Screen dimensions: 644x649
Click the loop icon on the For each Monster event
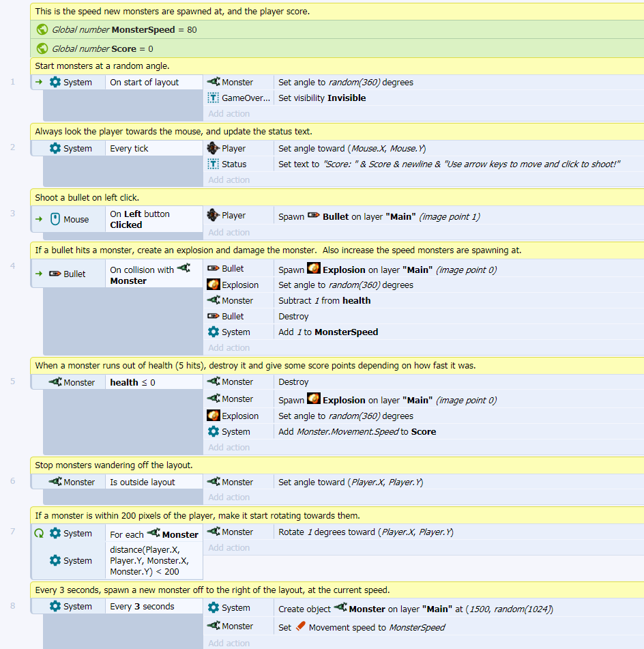coord(40,534)
